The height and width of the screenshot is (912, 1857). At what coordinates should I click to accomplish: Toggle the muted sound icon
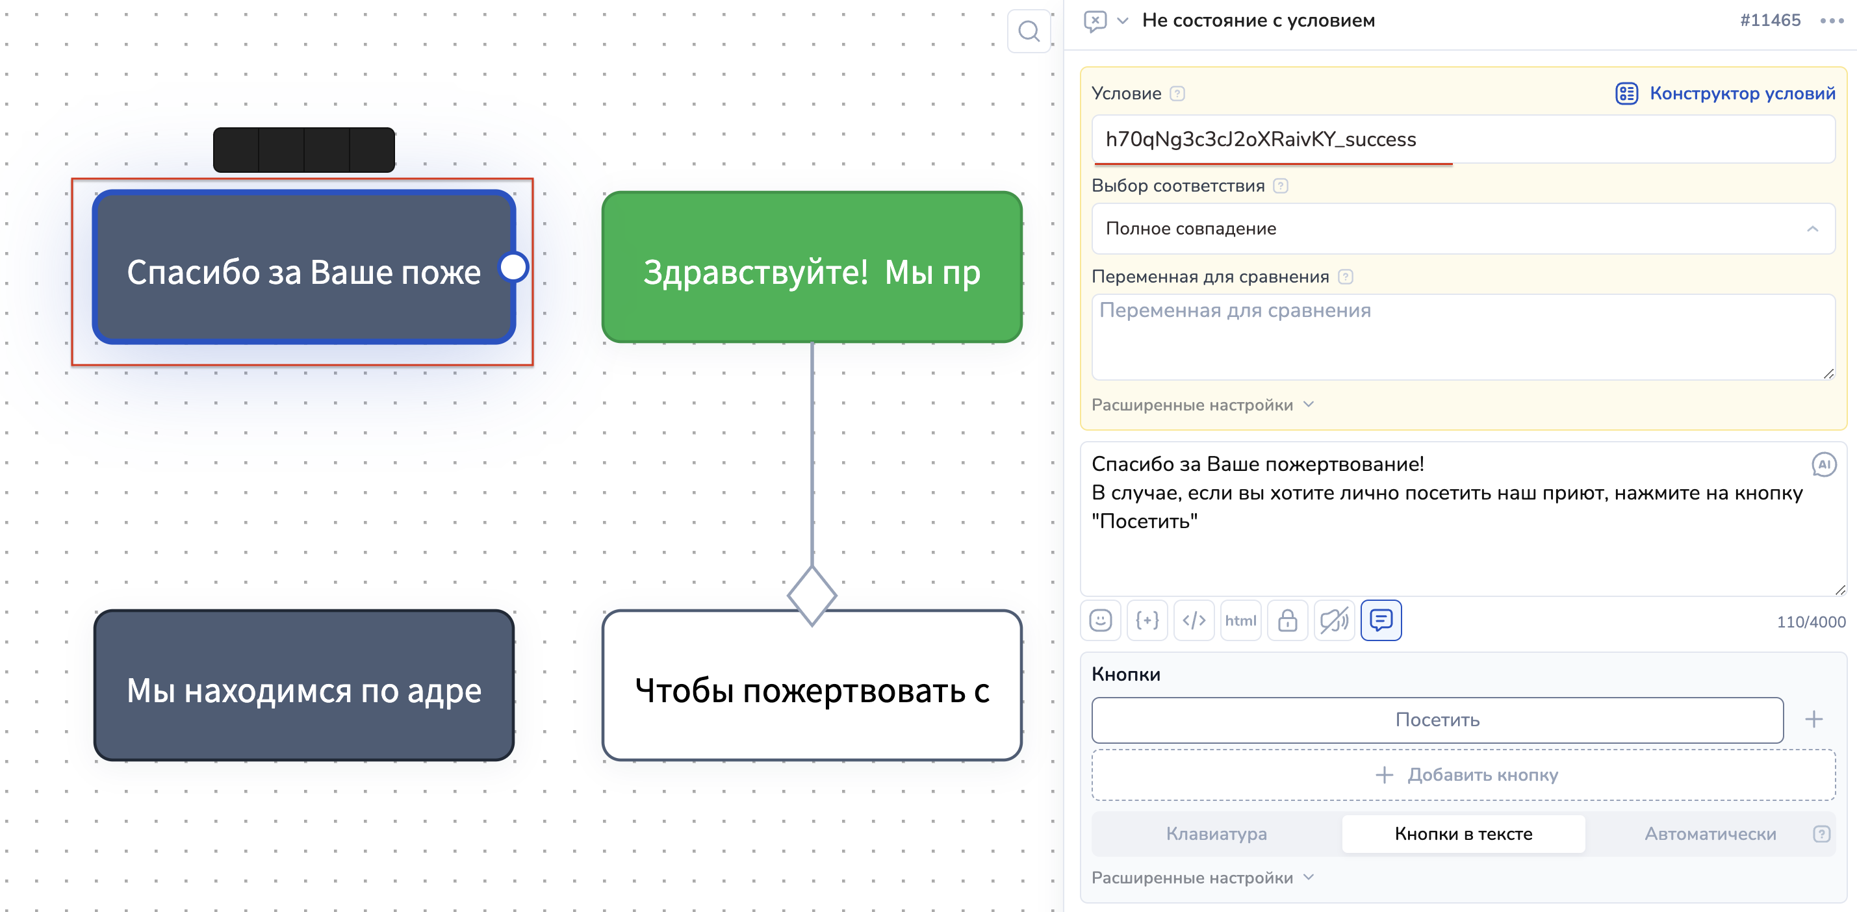[1335, 620]
